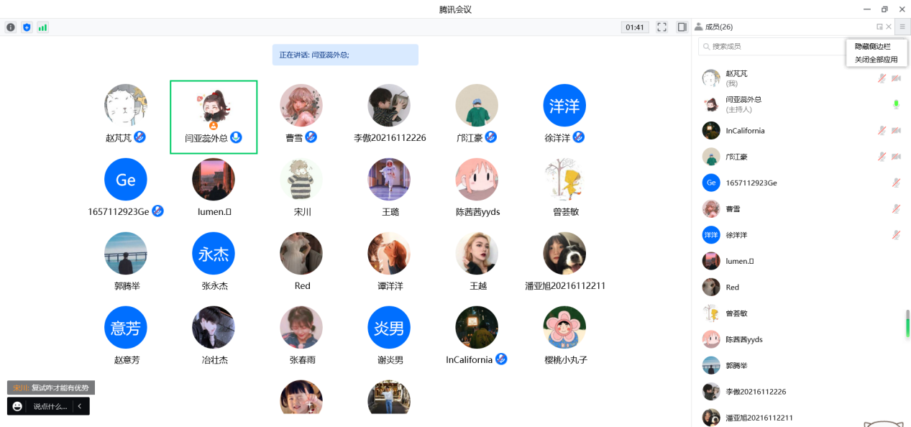Click 闫亚蕊外总's green microphone icon in list
Screen dimensions: 911x427
click(x=896, y=105)
